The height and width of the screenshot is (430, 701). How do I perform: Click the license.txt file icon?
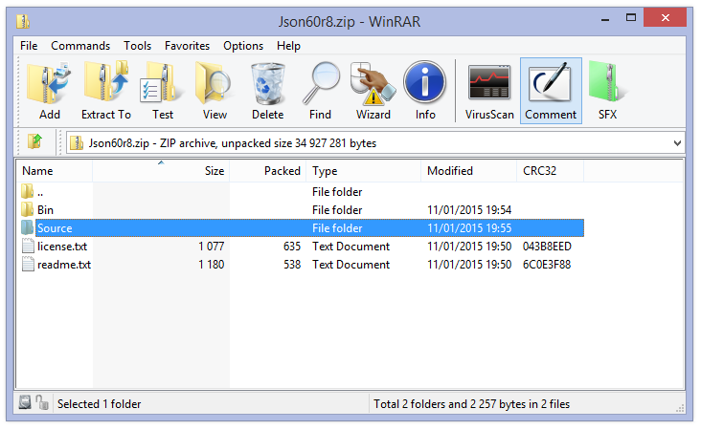[x=28, y=246]
